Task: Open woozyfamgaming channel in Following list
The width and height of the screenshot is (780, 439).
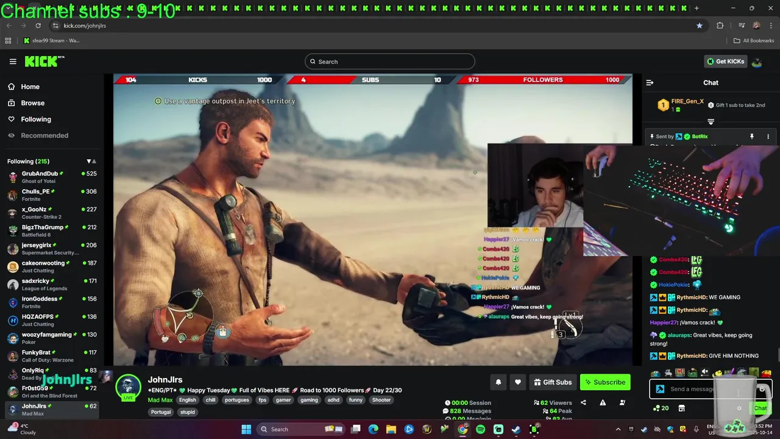Action: (x=52, y=338)
